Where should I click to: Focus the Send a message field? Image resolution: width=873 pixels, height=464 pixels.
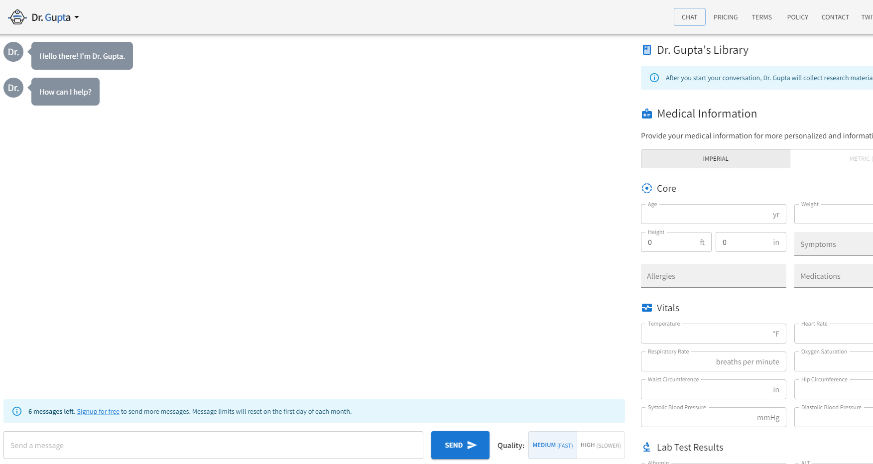point(213,445)
